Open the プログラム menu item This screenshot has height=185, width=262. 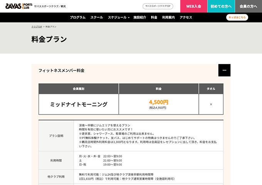click(78, 17)
